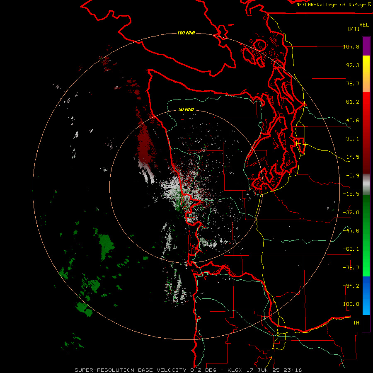
Task: Click the gray near-zero segment of the color bar
Action: coord(366,184)
